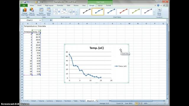Click New document icon in Quick Access Toolbar

point(39,2)
